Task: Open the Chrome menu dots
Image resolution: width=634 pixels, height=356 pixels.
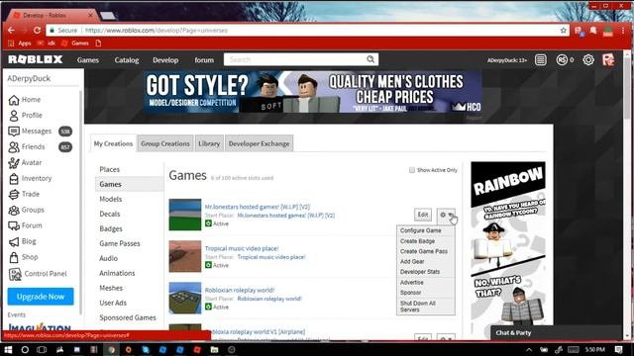Action: [x=623, y=31]
